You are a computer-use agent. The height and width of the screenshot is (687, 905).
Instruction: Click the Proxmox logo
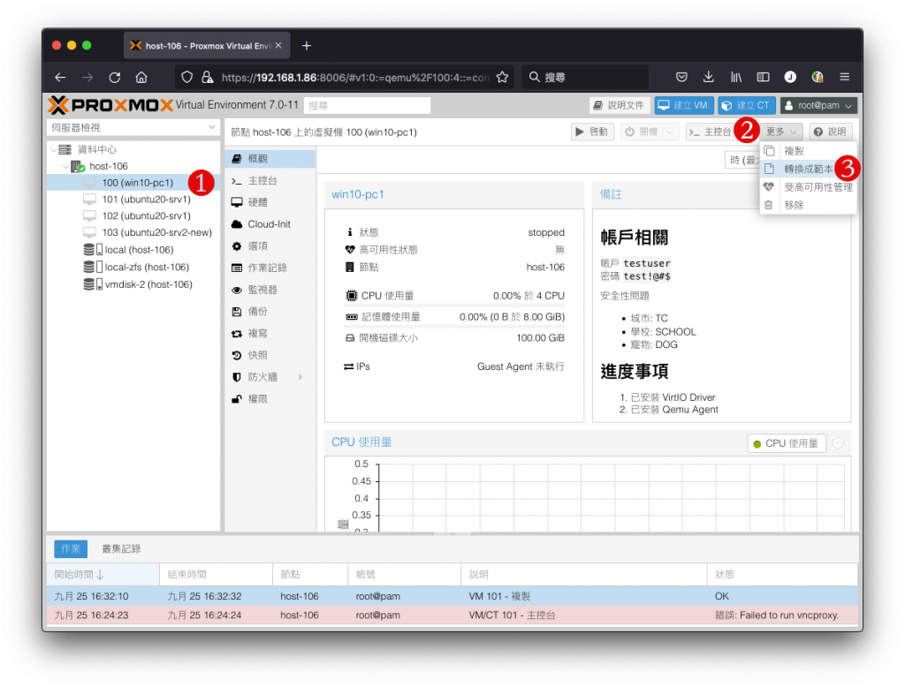(110, 105)
